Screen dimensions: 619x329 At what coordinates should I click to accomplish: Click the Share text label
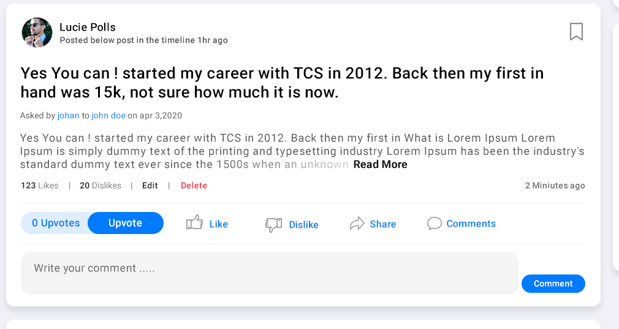pos(383,224)
